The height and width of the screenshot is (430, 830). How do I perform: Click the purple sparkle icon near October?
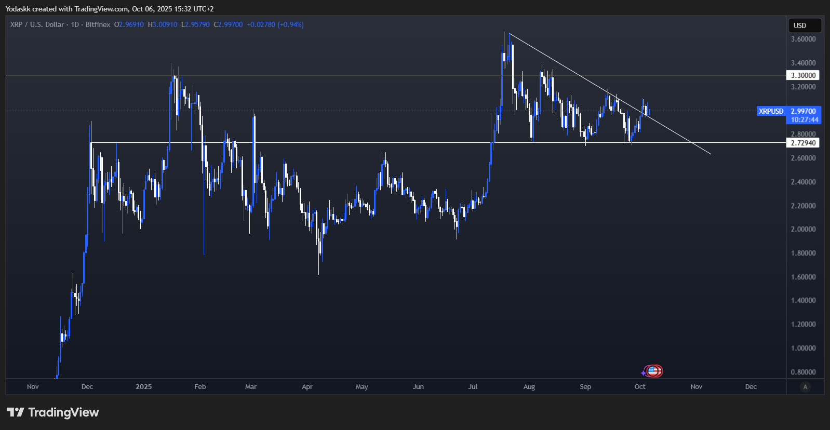(x=644, y=373)
